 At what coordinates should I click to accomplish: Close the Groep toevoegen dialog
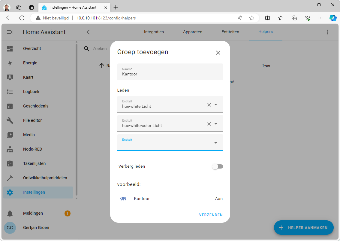tap(218, 53)
